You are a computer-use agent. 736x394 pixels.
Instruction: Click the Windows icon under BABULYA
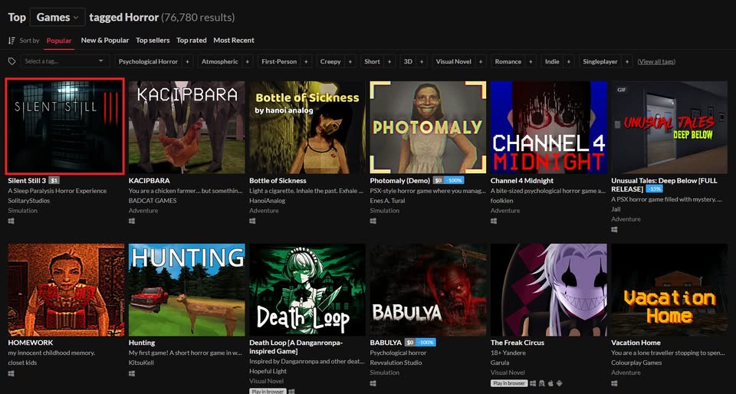click(373, 383)
